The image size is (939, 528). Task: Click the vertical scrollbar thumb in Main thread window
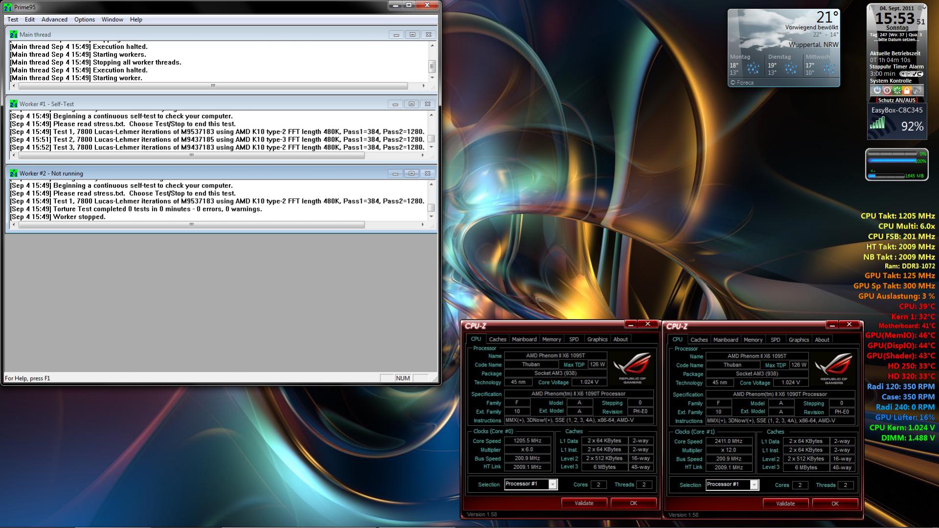point(432,66)
